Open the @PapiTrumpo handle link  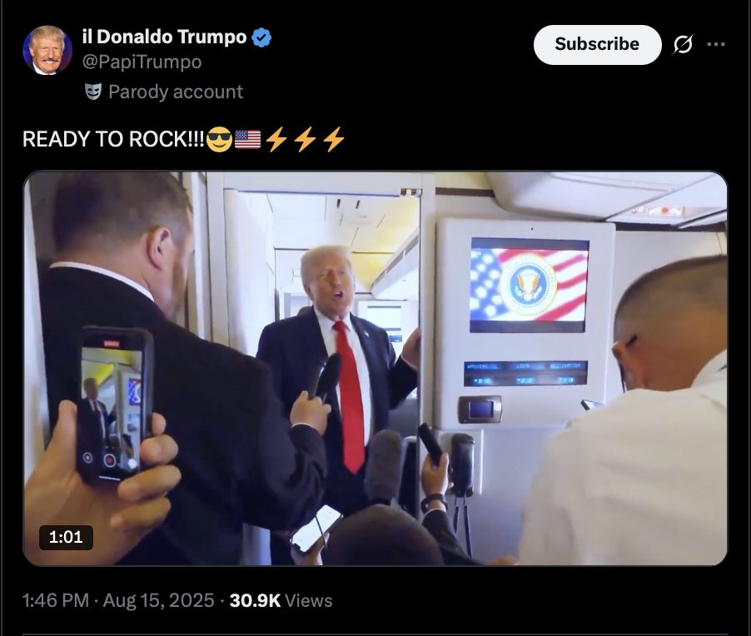(x=142, y=62)
